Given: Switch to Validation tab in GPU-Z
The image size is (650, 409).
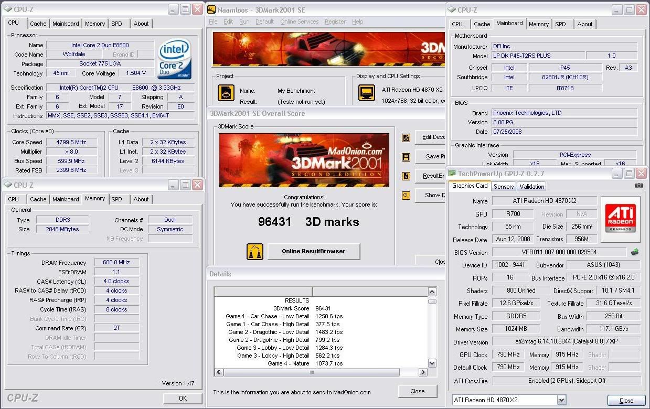Looking at the screenshot, I should pyautogui.click(x=532, y=186).
